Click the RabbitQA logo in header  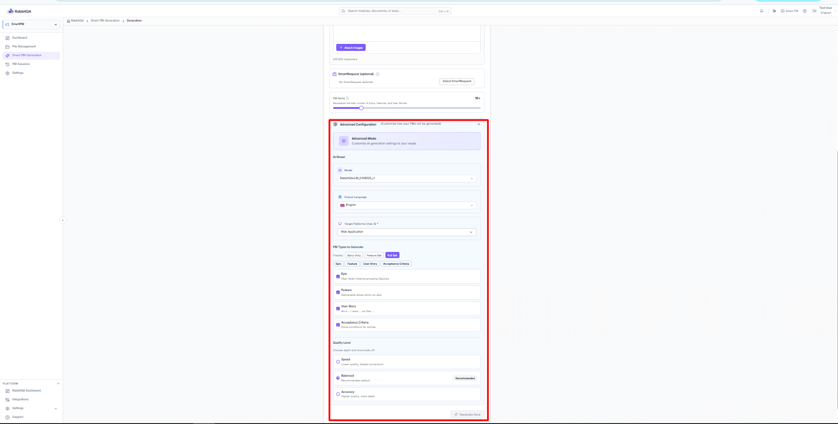tap(19, 11)
